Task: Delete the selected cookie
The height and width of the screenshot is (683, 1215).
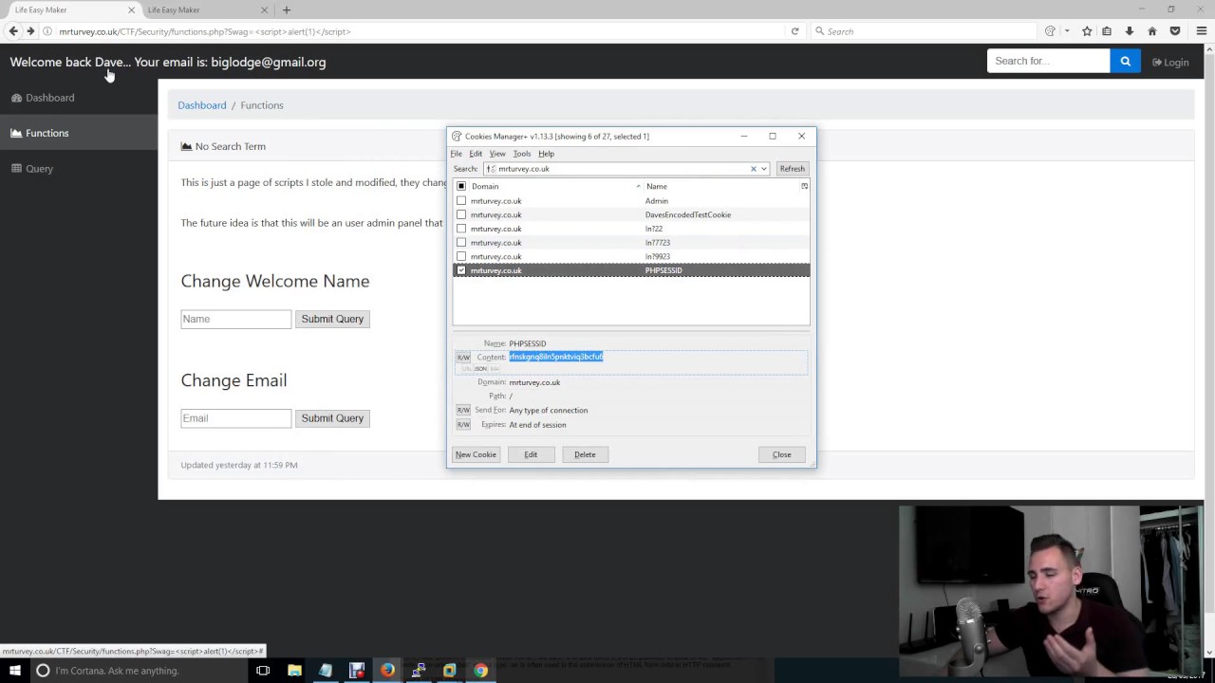Action: coord(585,454)
